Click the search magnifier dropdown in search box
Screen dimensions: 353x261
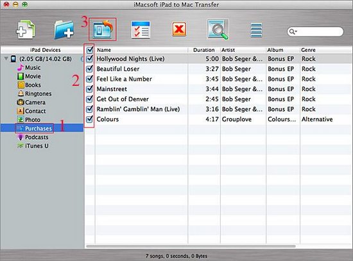pyautogui.click(x=293, y=31)
